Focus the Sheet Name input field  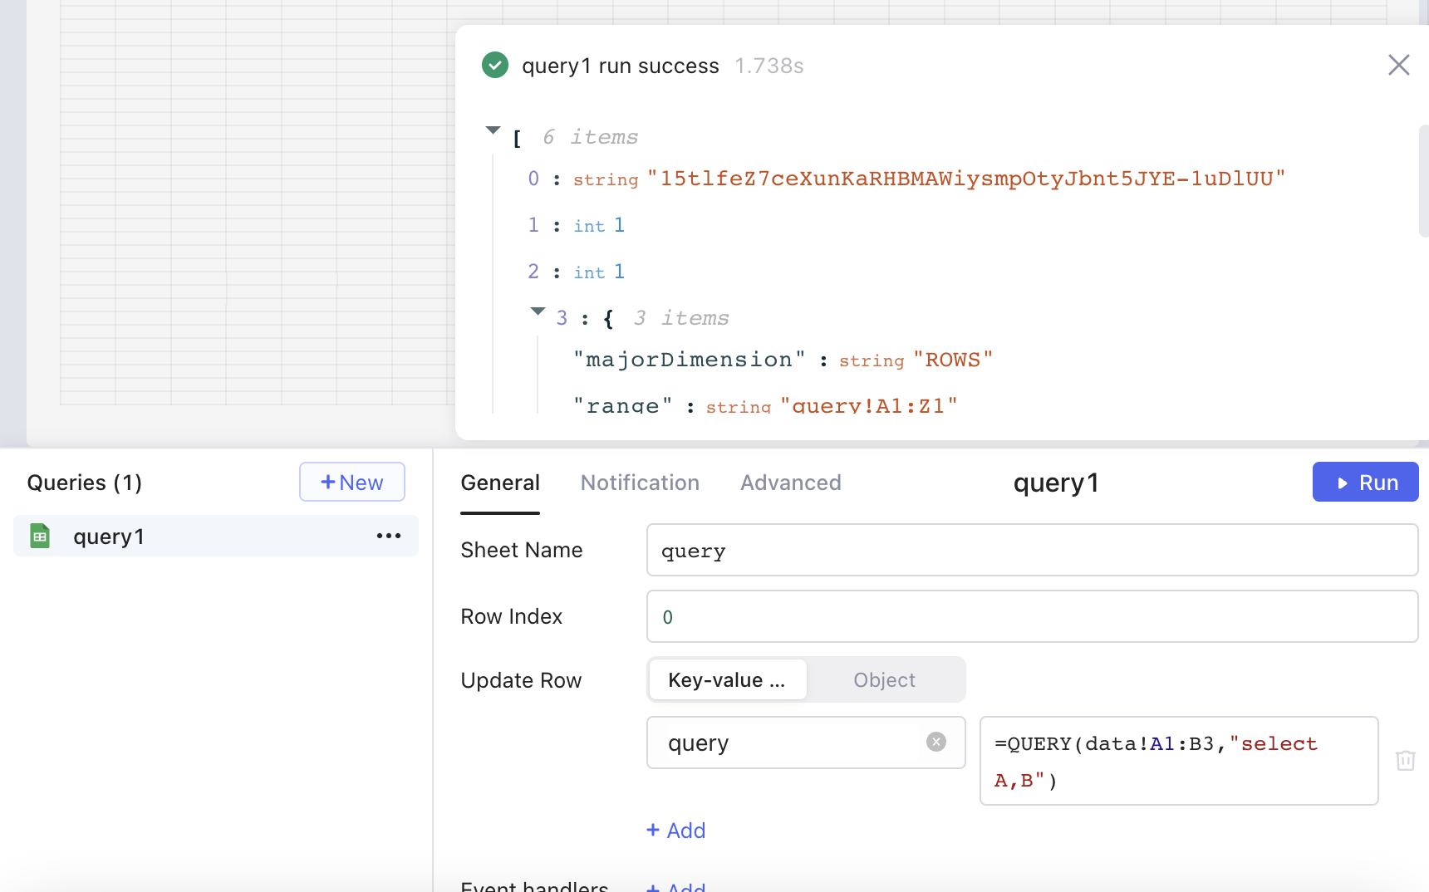click(1033, 550)
